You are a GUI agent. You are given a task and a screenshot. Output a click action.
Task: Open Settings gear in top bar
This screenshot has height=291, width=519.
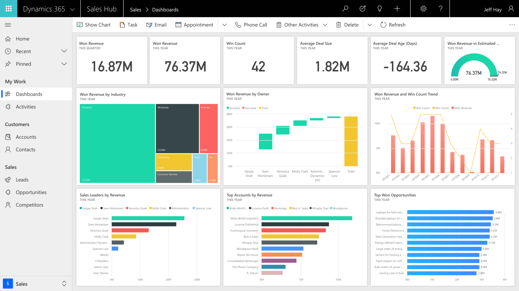[423, 9]
